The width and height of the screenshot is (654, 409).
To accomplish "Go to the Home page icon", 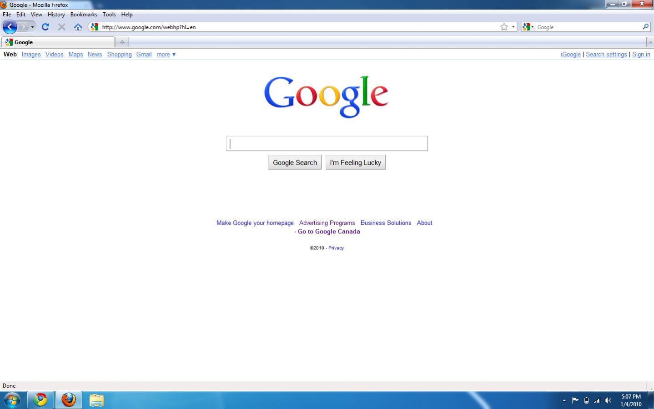I will click(78, 27).
